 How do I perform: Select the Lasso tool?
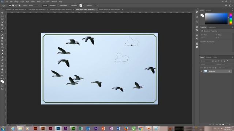click(x=2, y=19)
